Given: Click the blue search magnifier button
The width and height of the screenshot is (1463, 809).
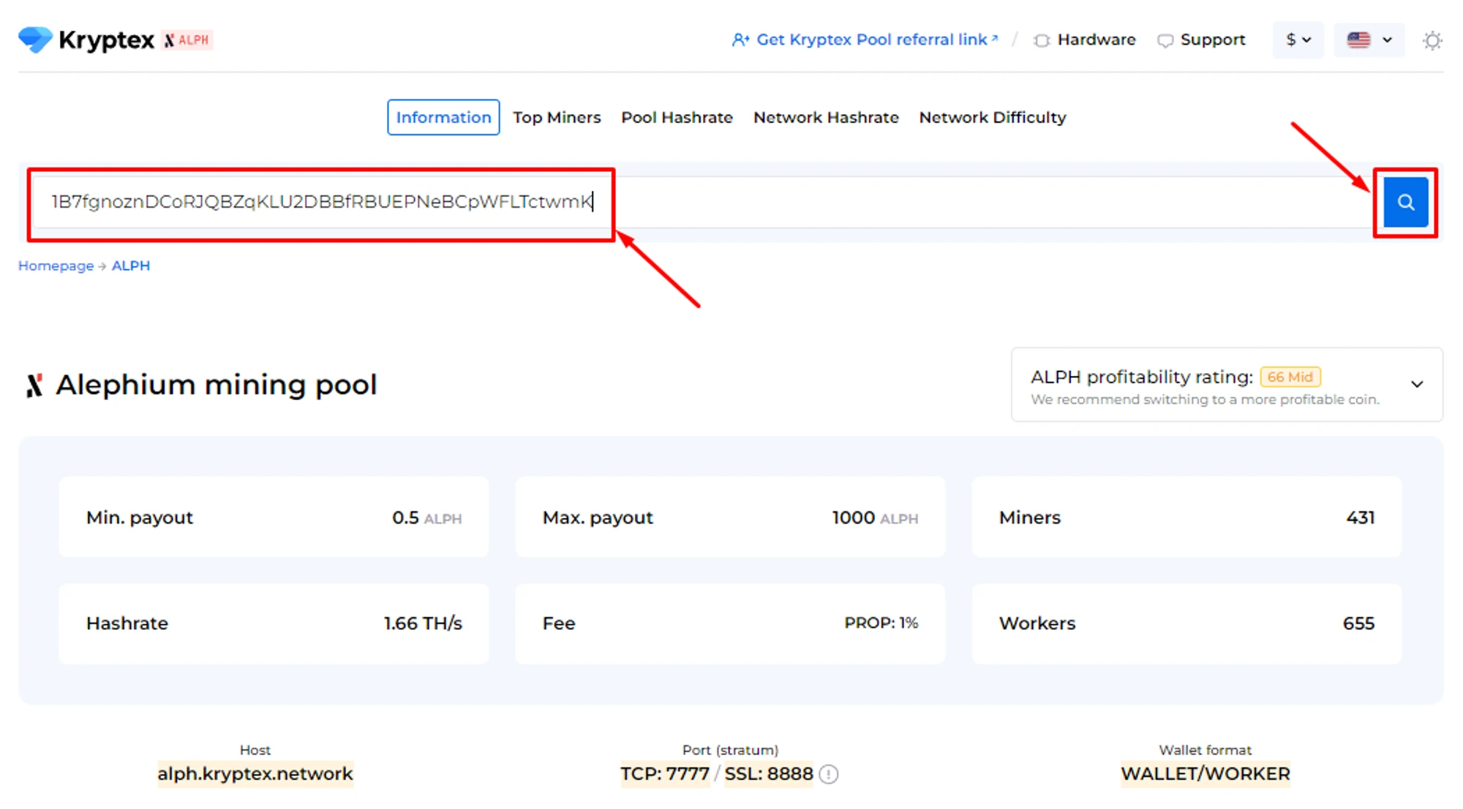Looking at the screenshot, I should pos(1405,202).
